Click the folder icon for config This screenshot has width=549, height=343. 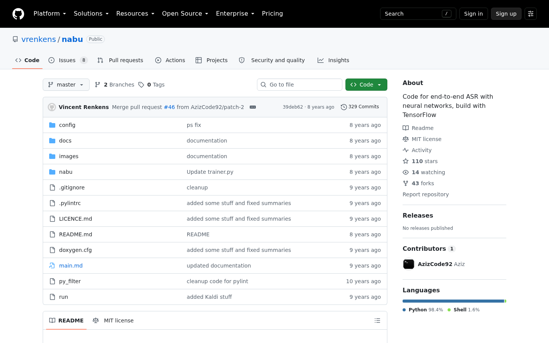pos(52,125)
